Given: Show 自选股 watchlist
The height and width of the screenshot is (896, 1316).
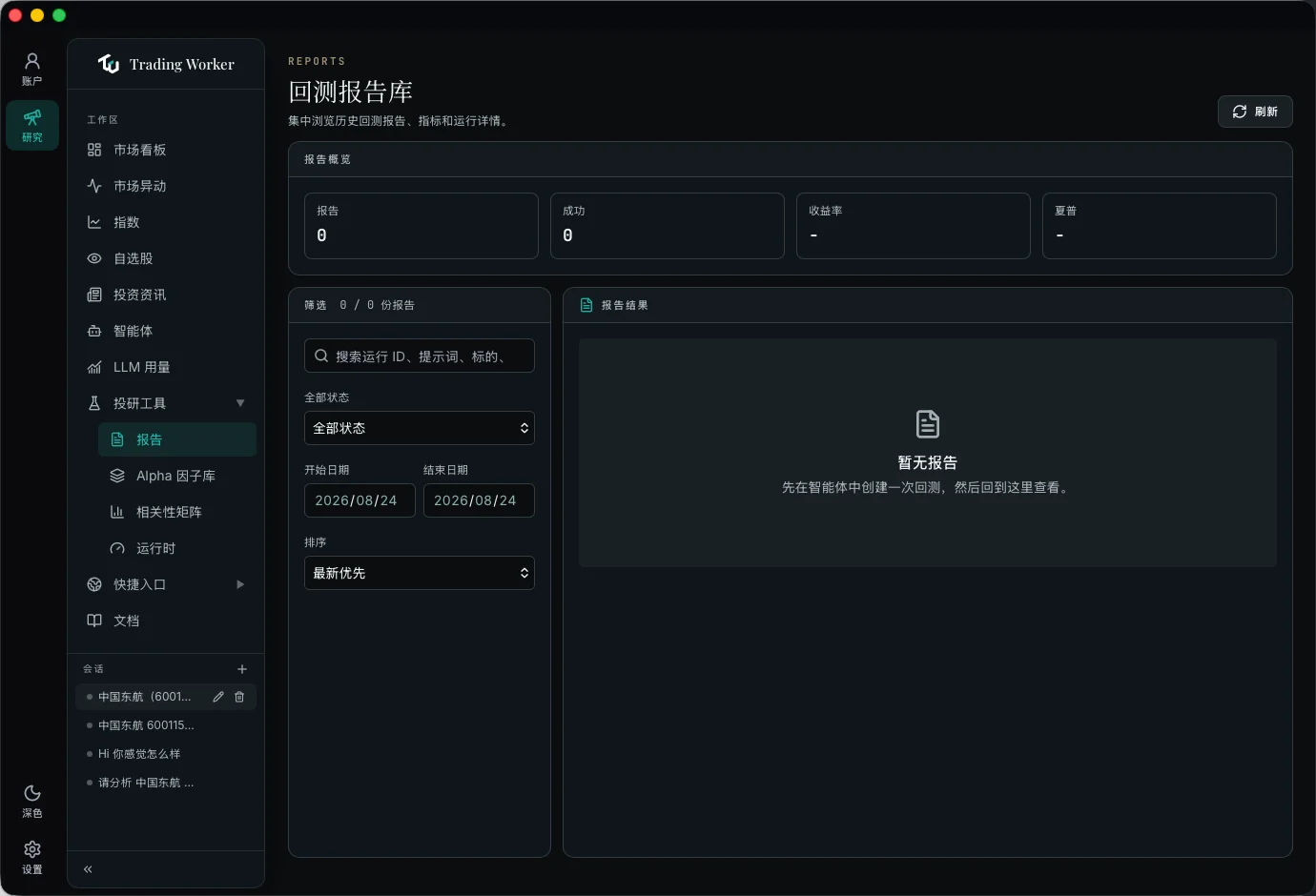Looking at the screenshot, I should coord(166,258).
